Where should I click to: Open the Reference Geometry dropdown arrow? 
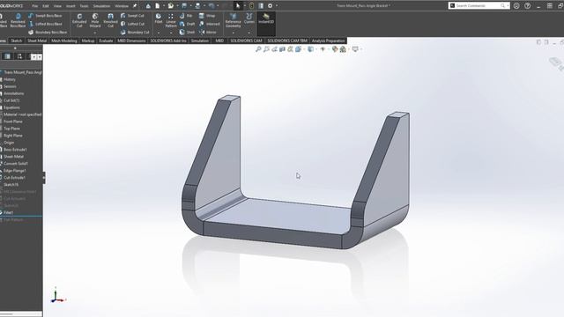(x=233, y=33)
